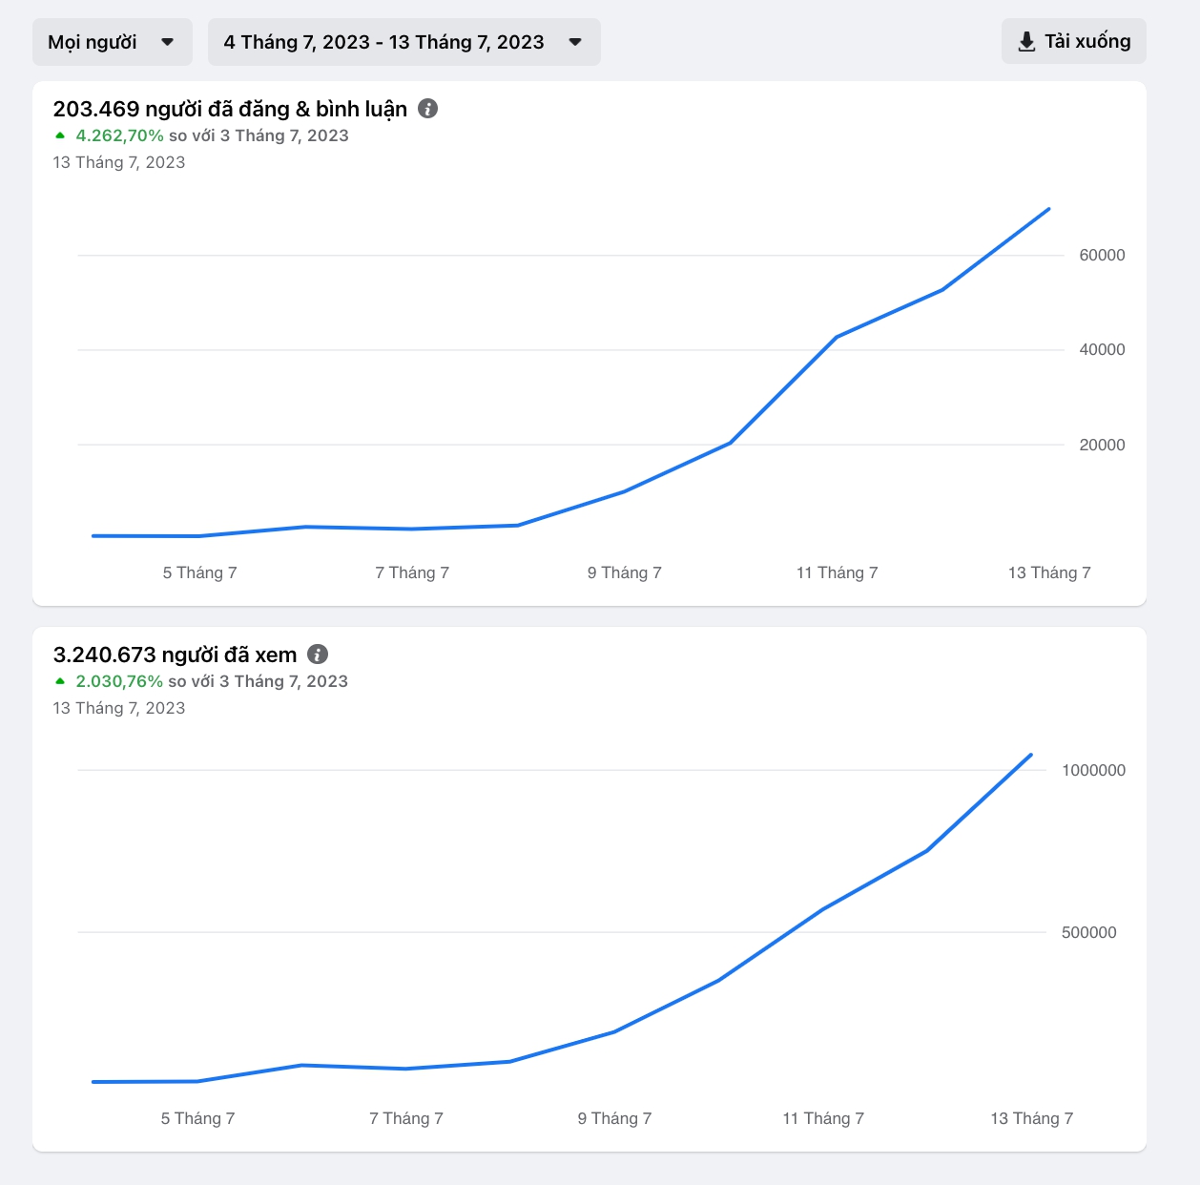Click the download arrow icon
Image resolution: width=1200 pixels, height=1185 pixels.
pos(1026,42)
